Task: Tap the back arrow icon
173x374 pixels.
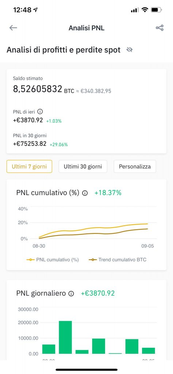Action: pyautogui.click(x=13, y=28)
